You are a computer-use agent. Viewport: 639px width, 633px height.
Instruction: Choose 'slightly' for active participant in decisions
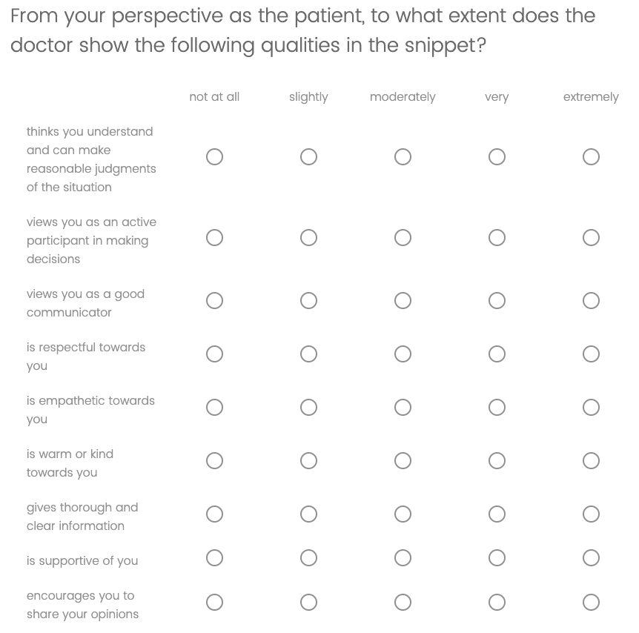coord(308,238)
